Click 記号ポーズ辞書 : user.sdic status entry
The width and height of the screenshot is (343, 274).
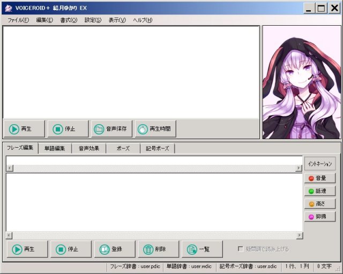coord(248,267)
